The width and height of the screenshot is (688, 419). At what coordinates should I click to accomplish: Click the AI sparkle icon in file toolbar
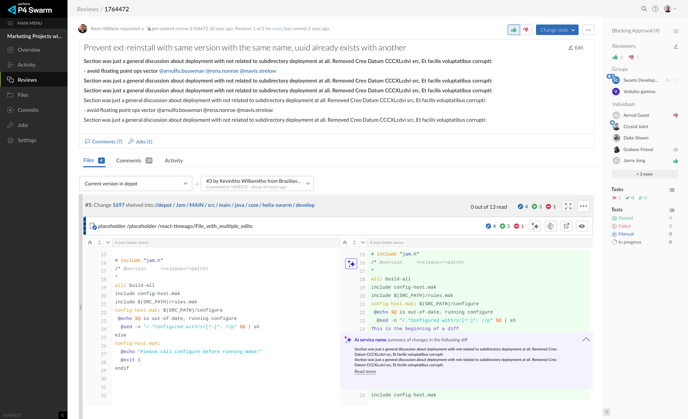pos(534,226)
